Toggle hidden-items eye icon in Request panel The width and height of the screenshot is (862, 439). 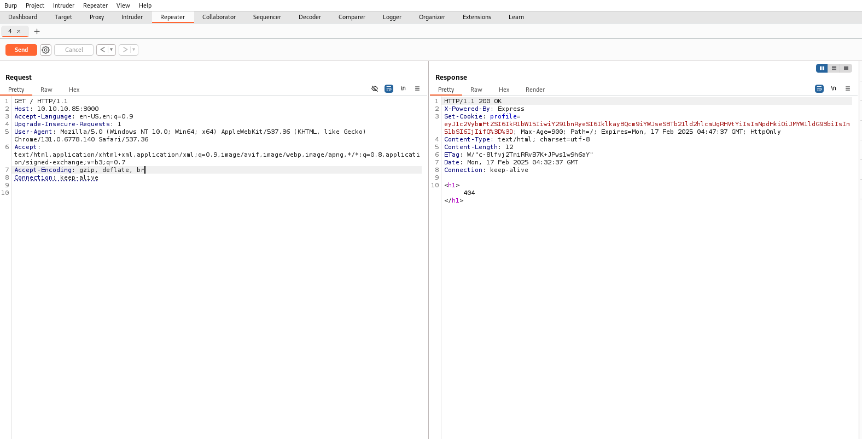coord(375,88)
